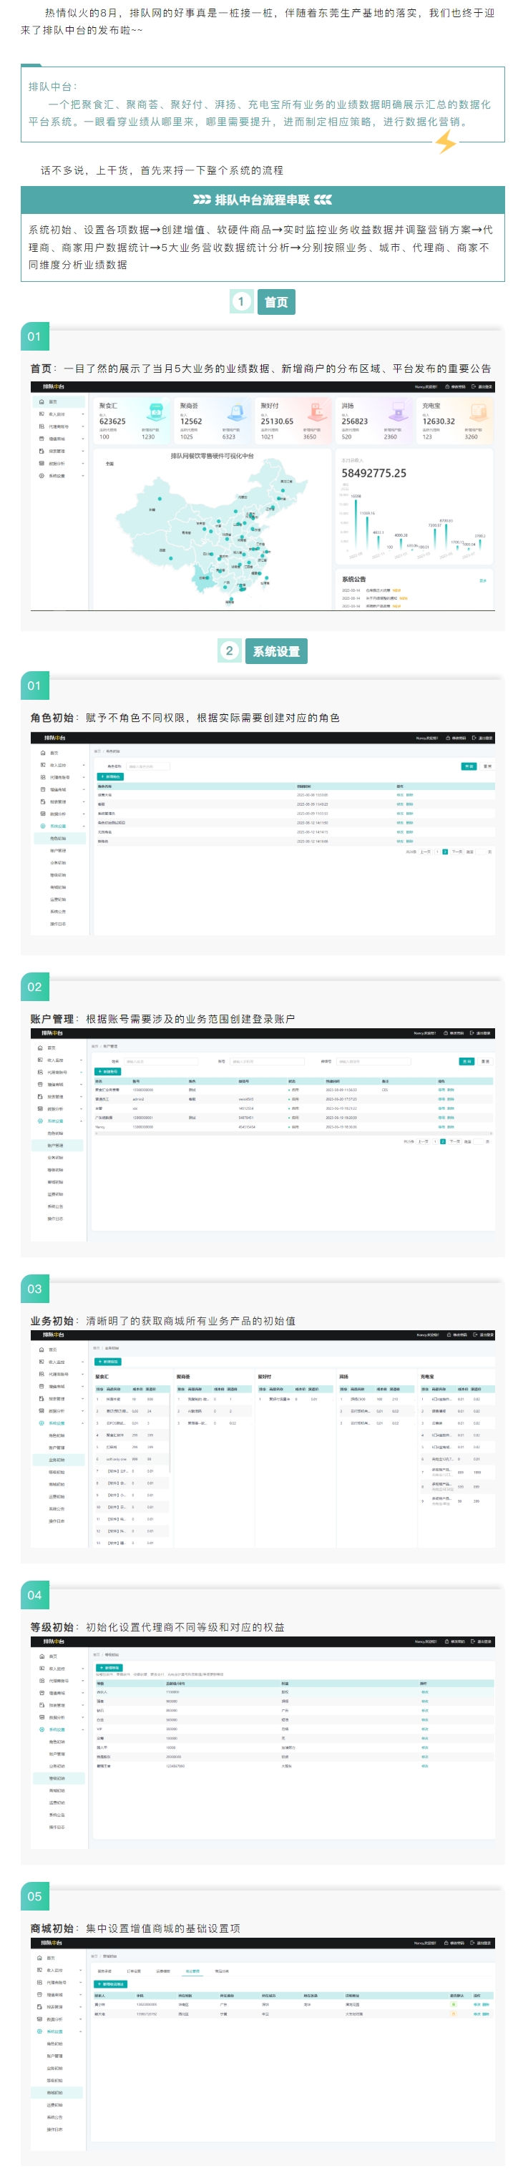Expand 系统设置 chevron in dashboard screenshot sidebar

click(x=83, y=476)
